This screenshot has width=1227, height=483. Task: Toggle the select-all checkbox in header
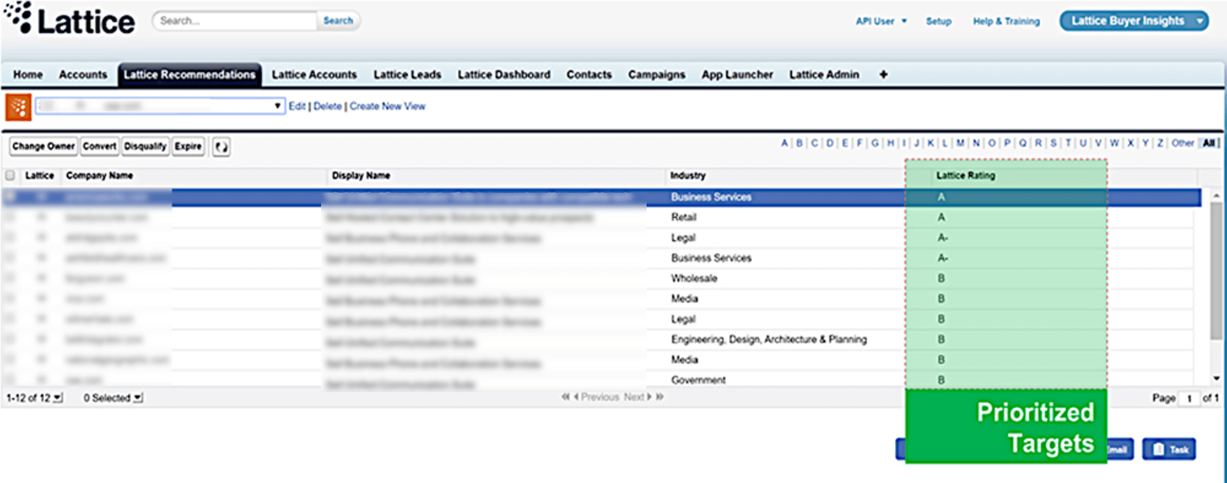pyautogui.click(x=10, y=175)
